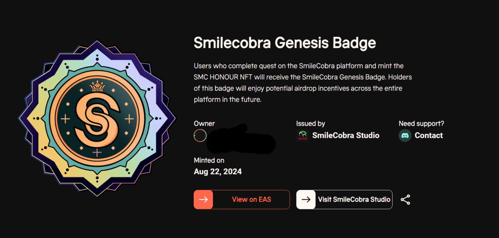The width and height of the screenshot is (499, 238).
Task: Open the View on EAS button label
Action: (x=251, y=199)
